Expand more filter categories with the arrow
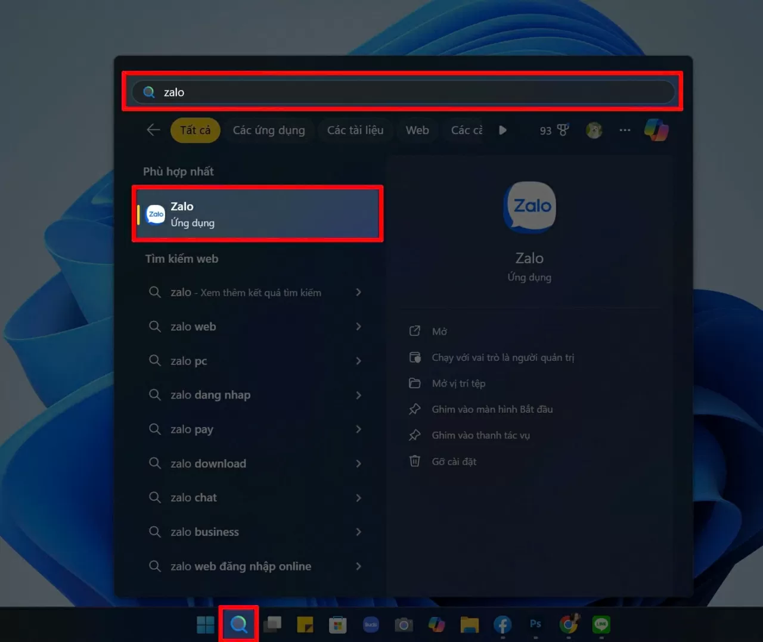 503,130
